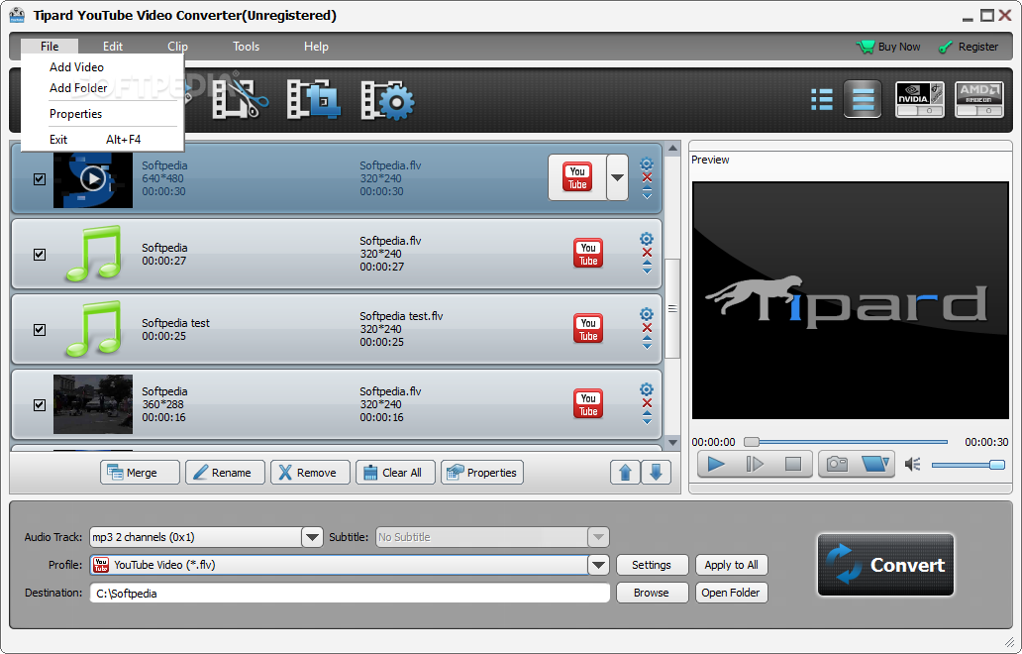
Task: Open gear settings for 360*288 item
Action: 647,389
